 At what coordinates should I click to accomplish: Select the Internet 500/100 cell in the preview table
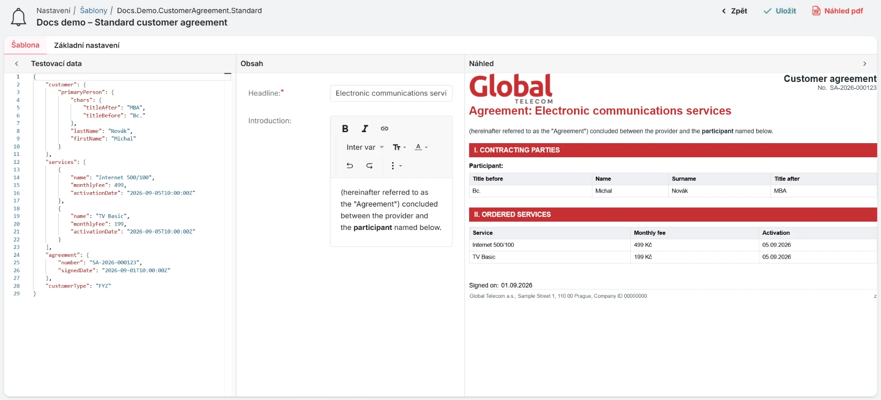pyautogui.click(x=550, y=245)
